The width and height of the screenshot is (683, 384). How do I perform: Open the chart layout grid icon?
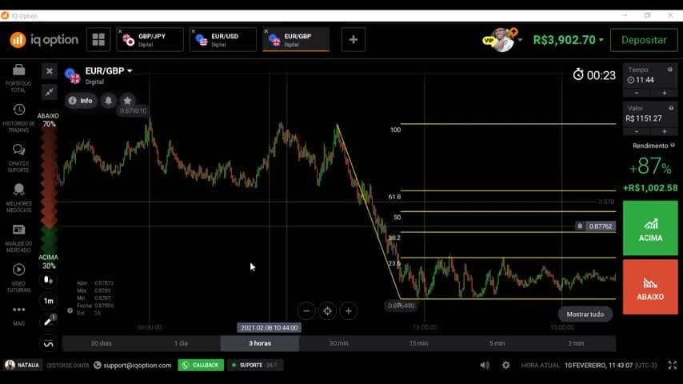tap(98, 40)
